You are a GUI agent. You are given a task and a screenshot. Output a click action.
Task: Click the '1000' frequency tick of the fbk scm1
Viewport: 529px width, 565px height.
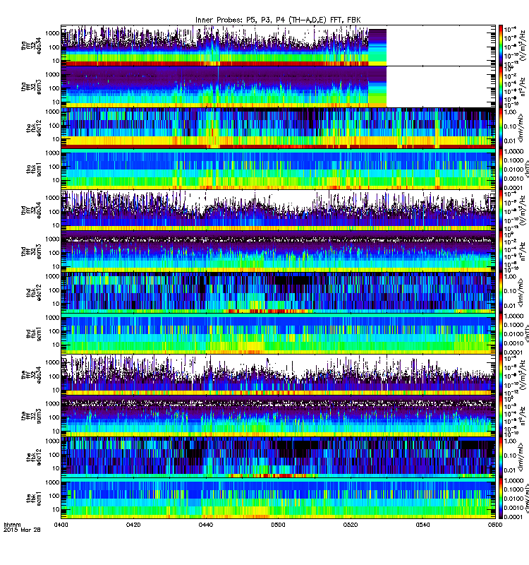[52, 482]
